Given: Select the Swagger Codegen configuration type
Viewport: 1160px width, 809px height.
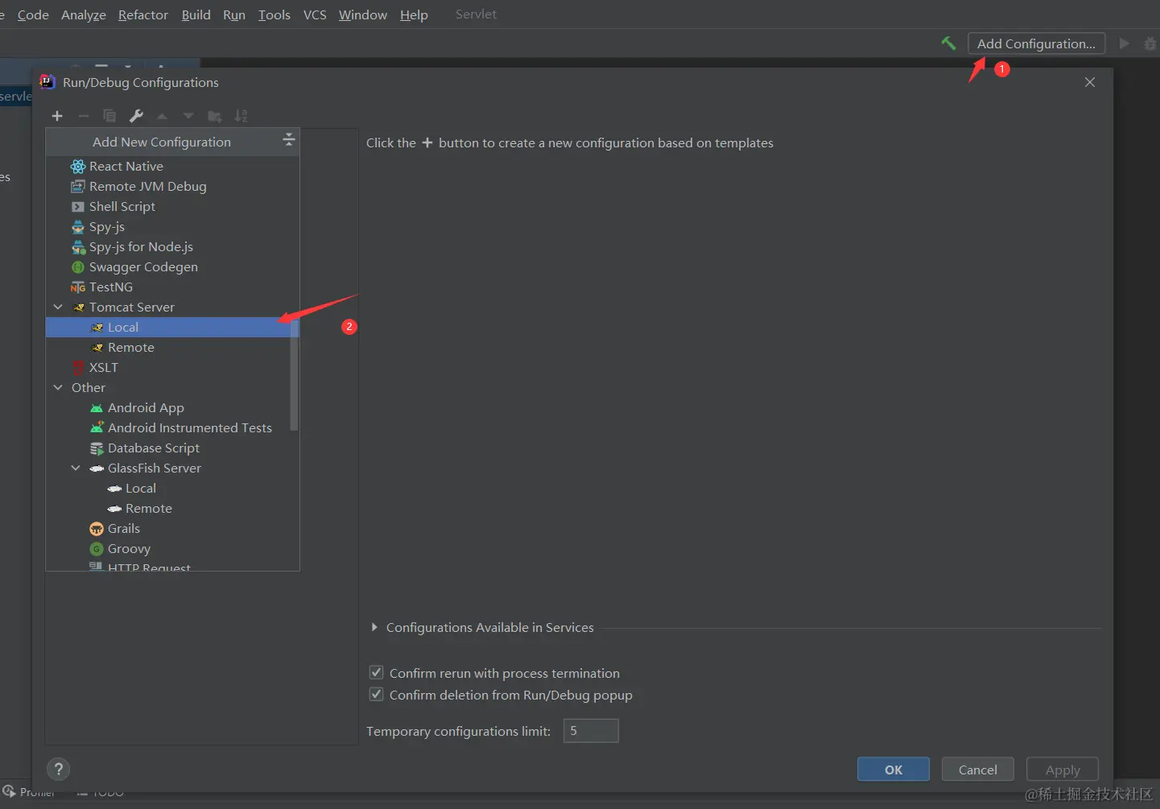Looking at the screenshot, I should 172,266.
